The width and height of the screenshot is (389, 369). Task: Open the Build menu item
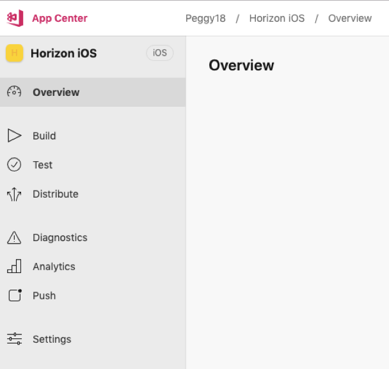pos(93,136)
